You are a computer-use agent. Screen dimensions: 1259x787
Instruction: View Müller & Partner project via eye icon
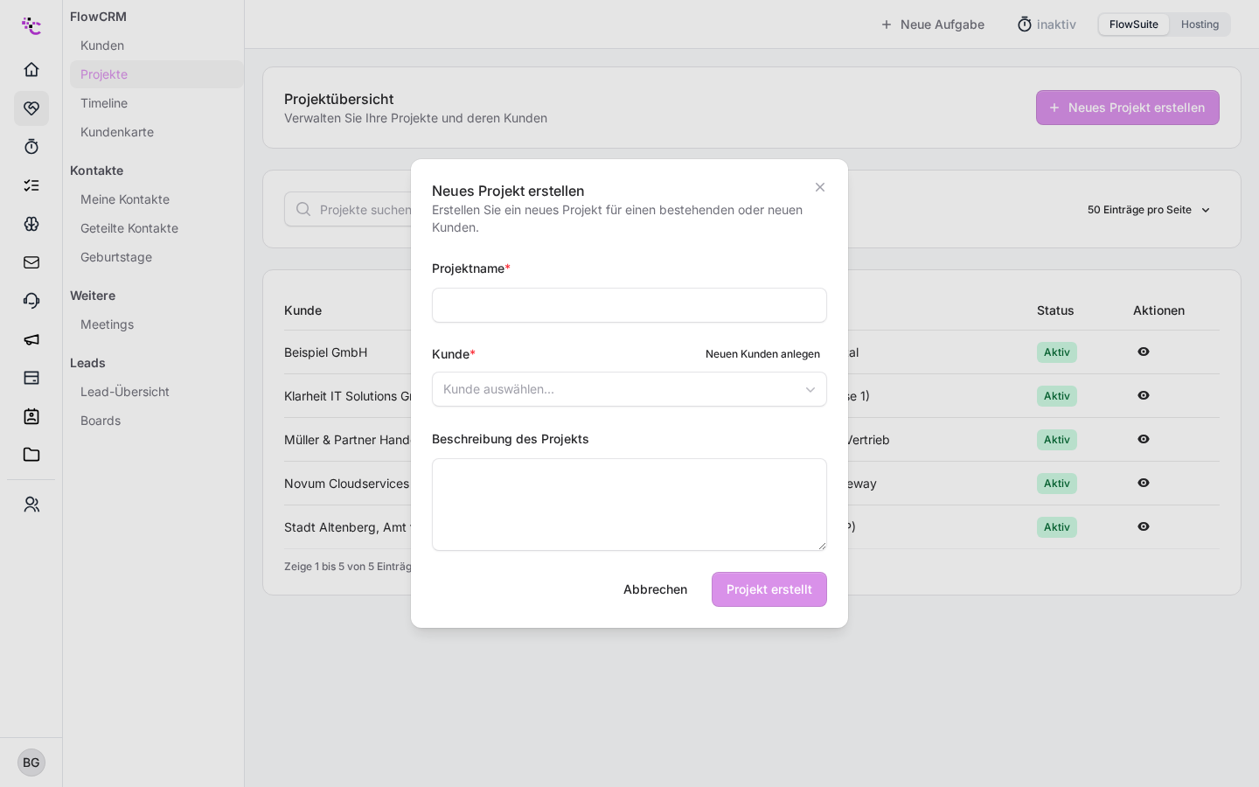click(x=1144, y=439)
